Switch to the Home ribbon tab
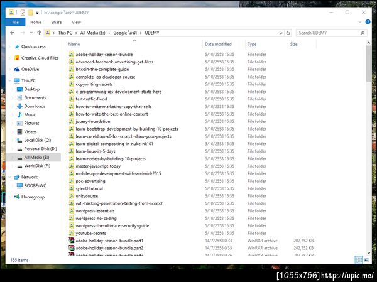Screen dimensions: 377x282 tap(36, 22)
